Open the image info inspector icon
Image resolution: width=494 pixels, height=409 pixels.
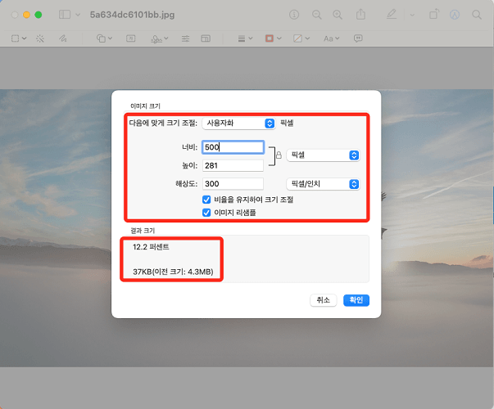294,15
